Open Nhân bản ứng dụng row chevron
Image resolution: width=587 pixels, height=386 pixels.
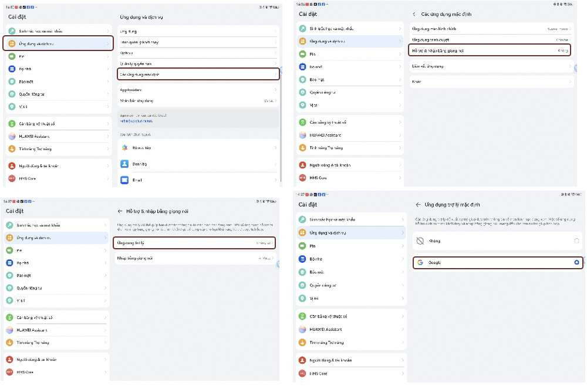[x=275, y=101]
